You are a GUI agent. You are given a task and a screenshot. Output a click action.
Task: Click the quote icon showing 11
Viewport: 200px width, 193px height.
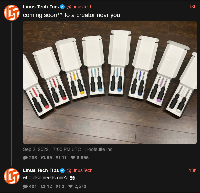(x=58, y=158)
